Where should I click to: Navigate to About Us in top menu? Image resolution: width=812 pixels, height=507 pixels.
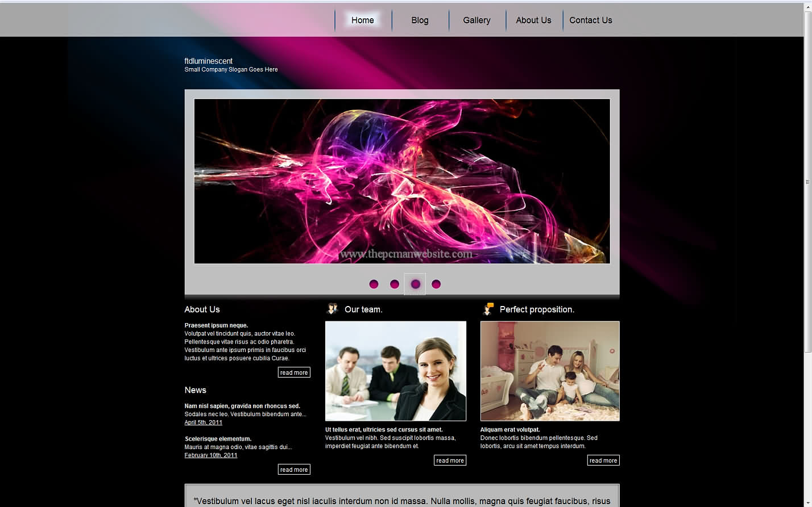pos(533,20)
